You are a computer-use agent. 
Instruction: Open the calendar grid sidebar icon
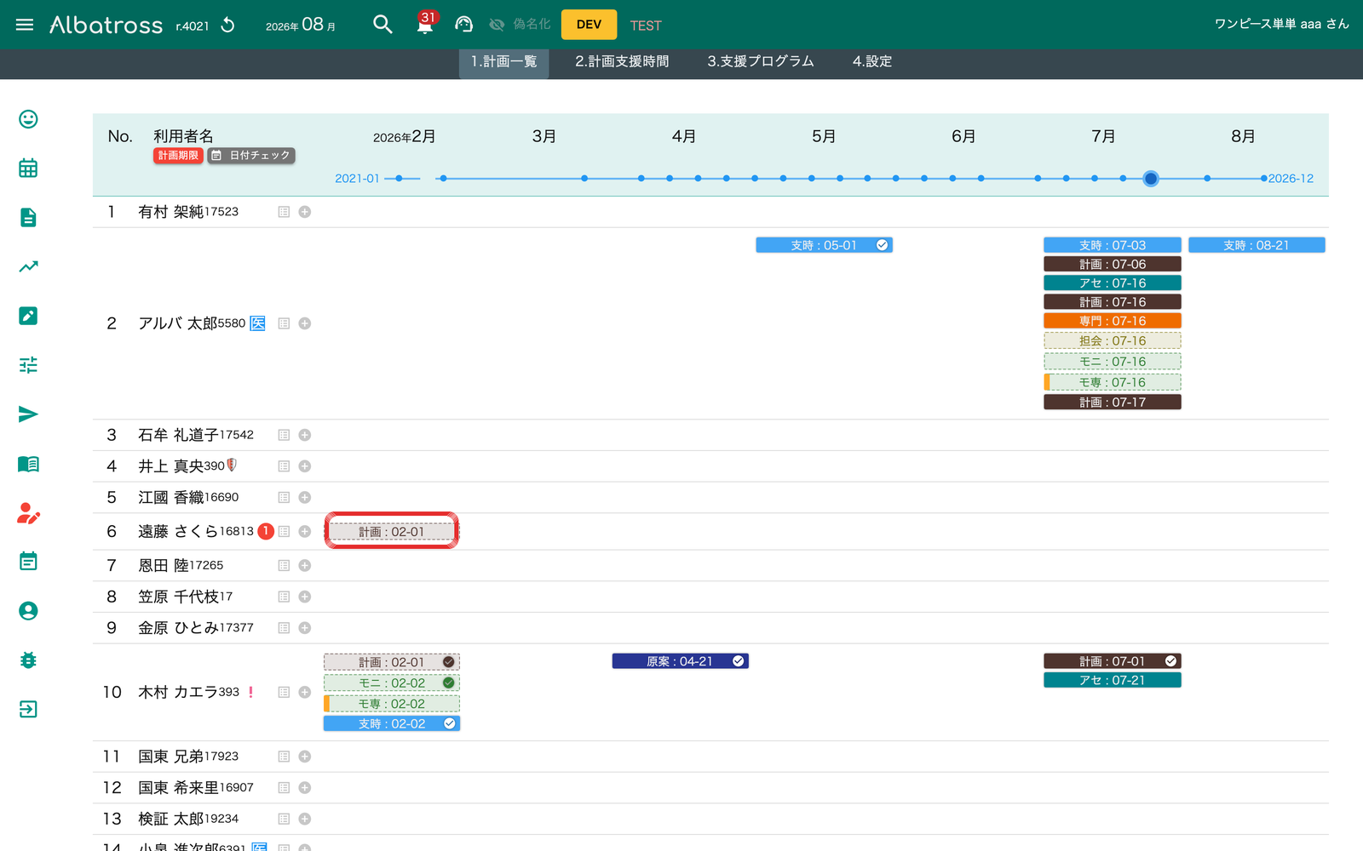click(28, 168)
